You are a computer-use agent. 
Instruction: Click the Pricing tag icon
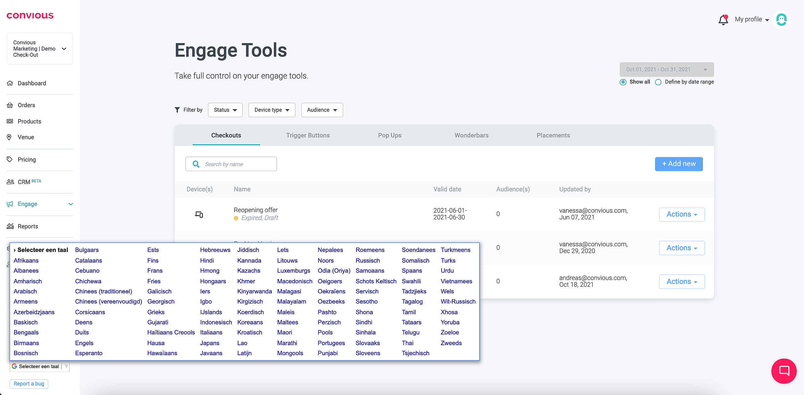point(10,159)
